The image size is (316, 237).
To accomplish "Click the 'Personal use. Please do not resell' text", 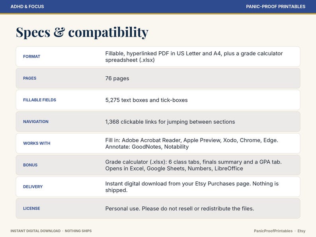I will (x=179, y=209).
